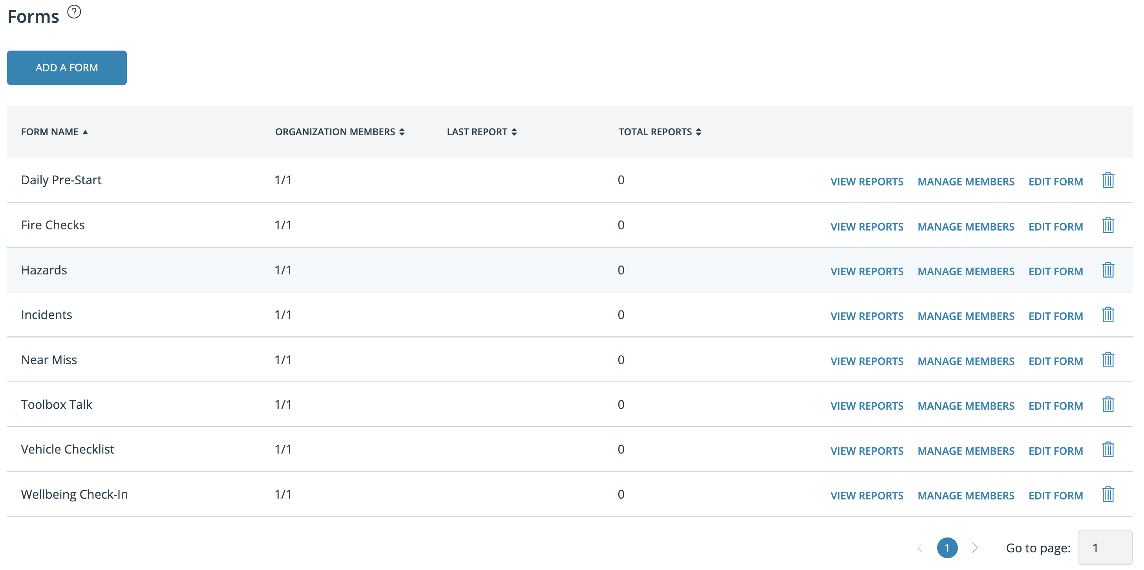Screen dimensions: 1144x570
Task: View reports for Vehicle Checklist
Action: [867, 451]
